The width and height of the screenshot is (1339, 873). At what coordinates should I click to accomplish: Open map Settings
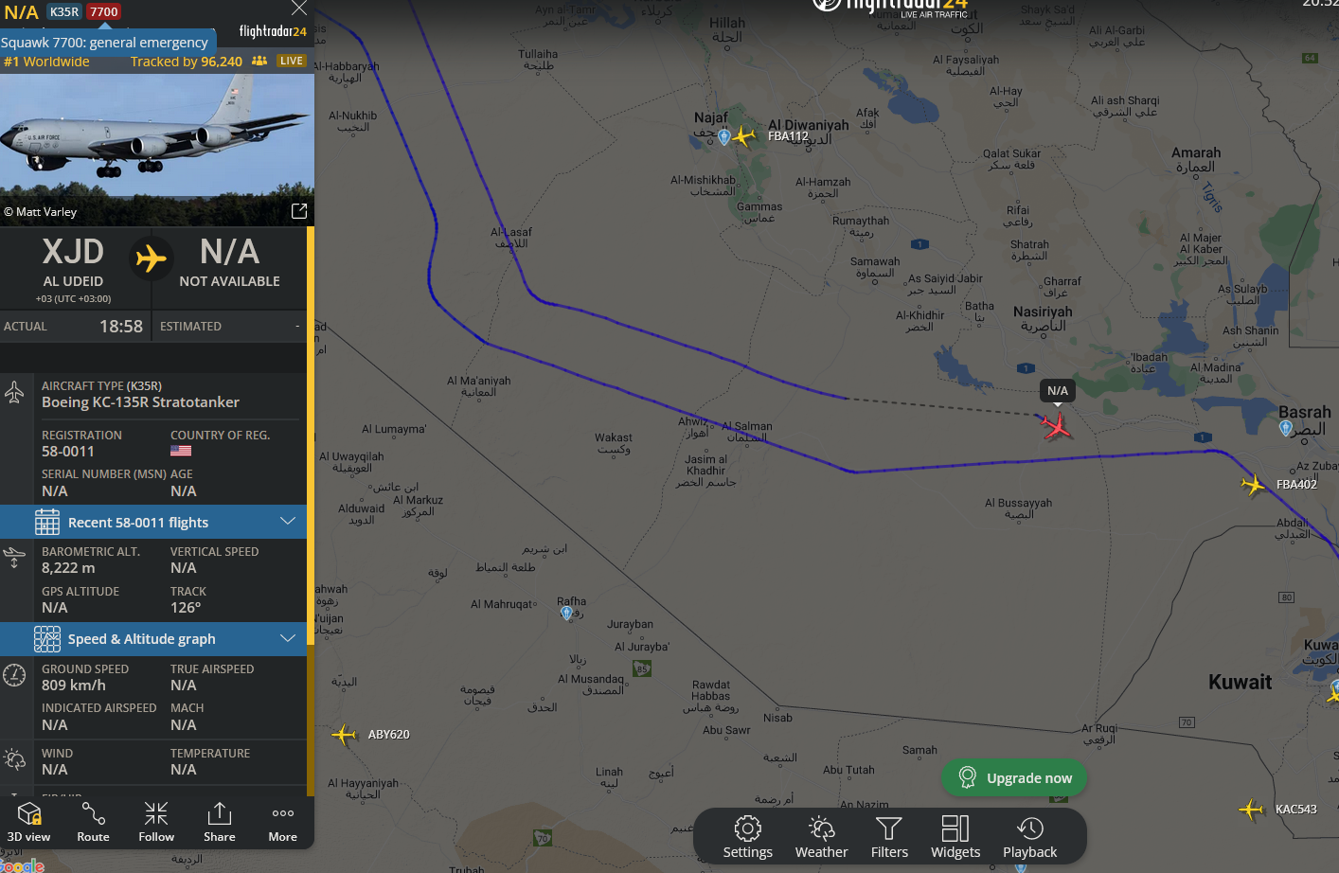(x=748, y=837)
